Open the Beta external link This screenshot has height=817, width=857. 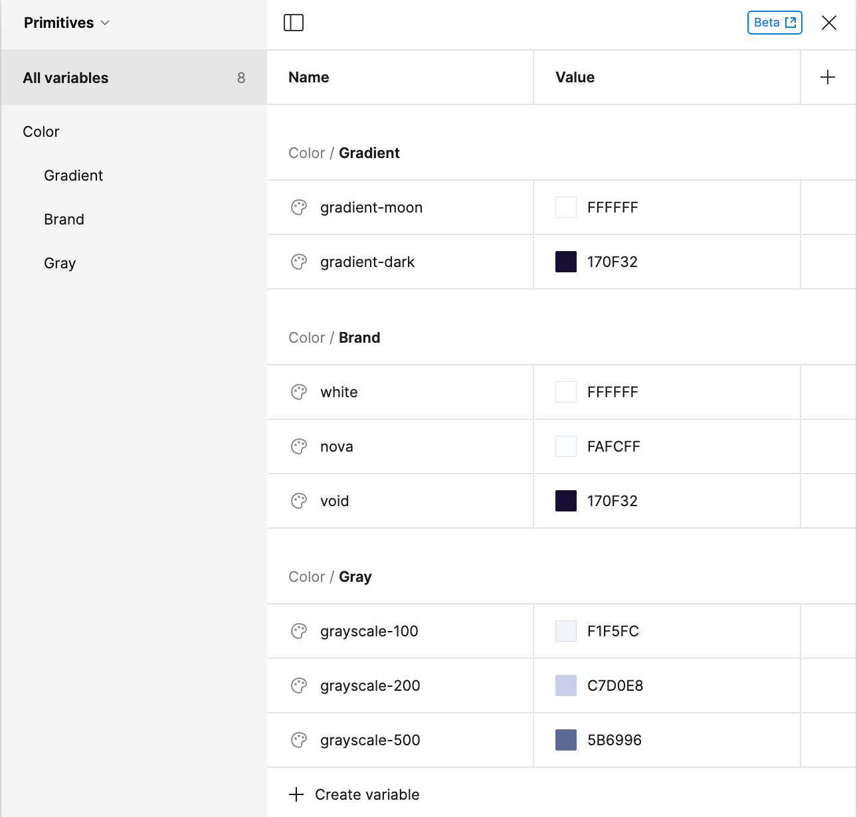[x=775, y=23]
